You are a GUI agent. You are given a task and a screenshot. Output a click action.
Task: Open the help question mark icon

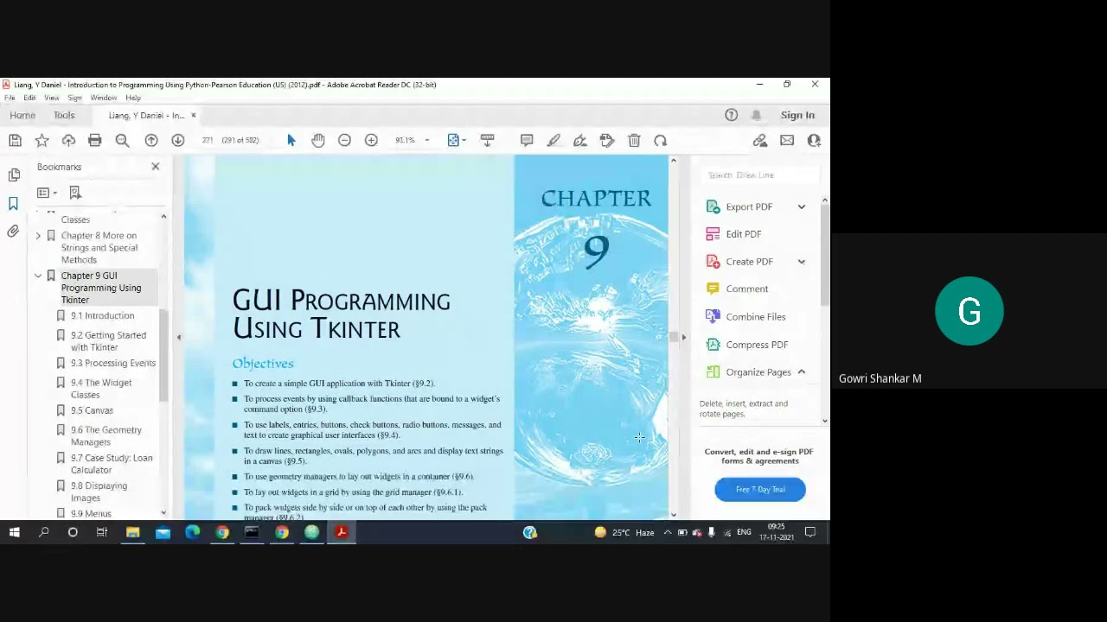point(732,115)
